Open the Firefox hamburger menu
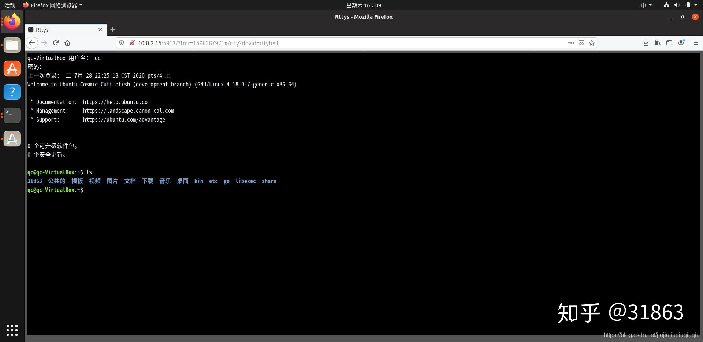 696,43
